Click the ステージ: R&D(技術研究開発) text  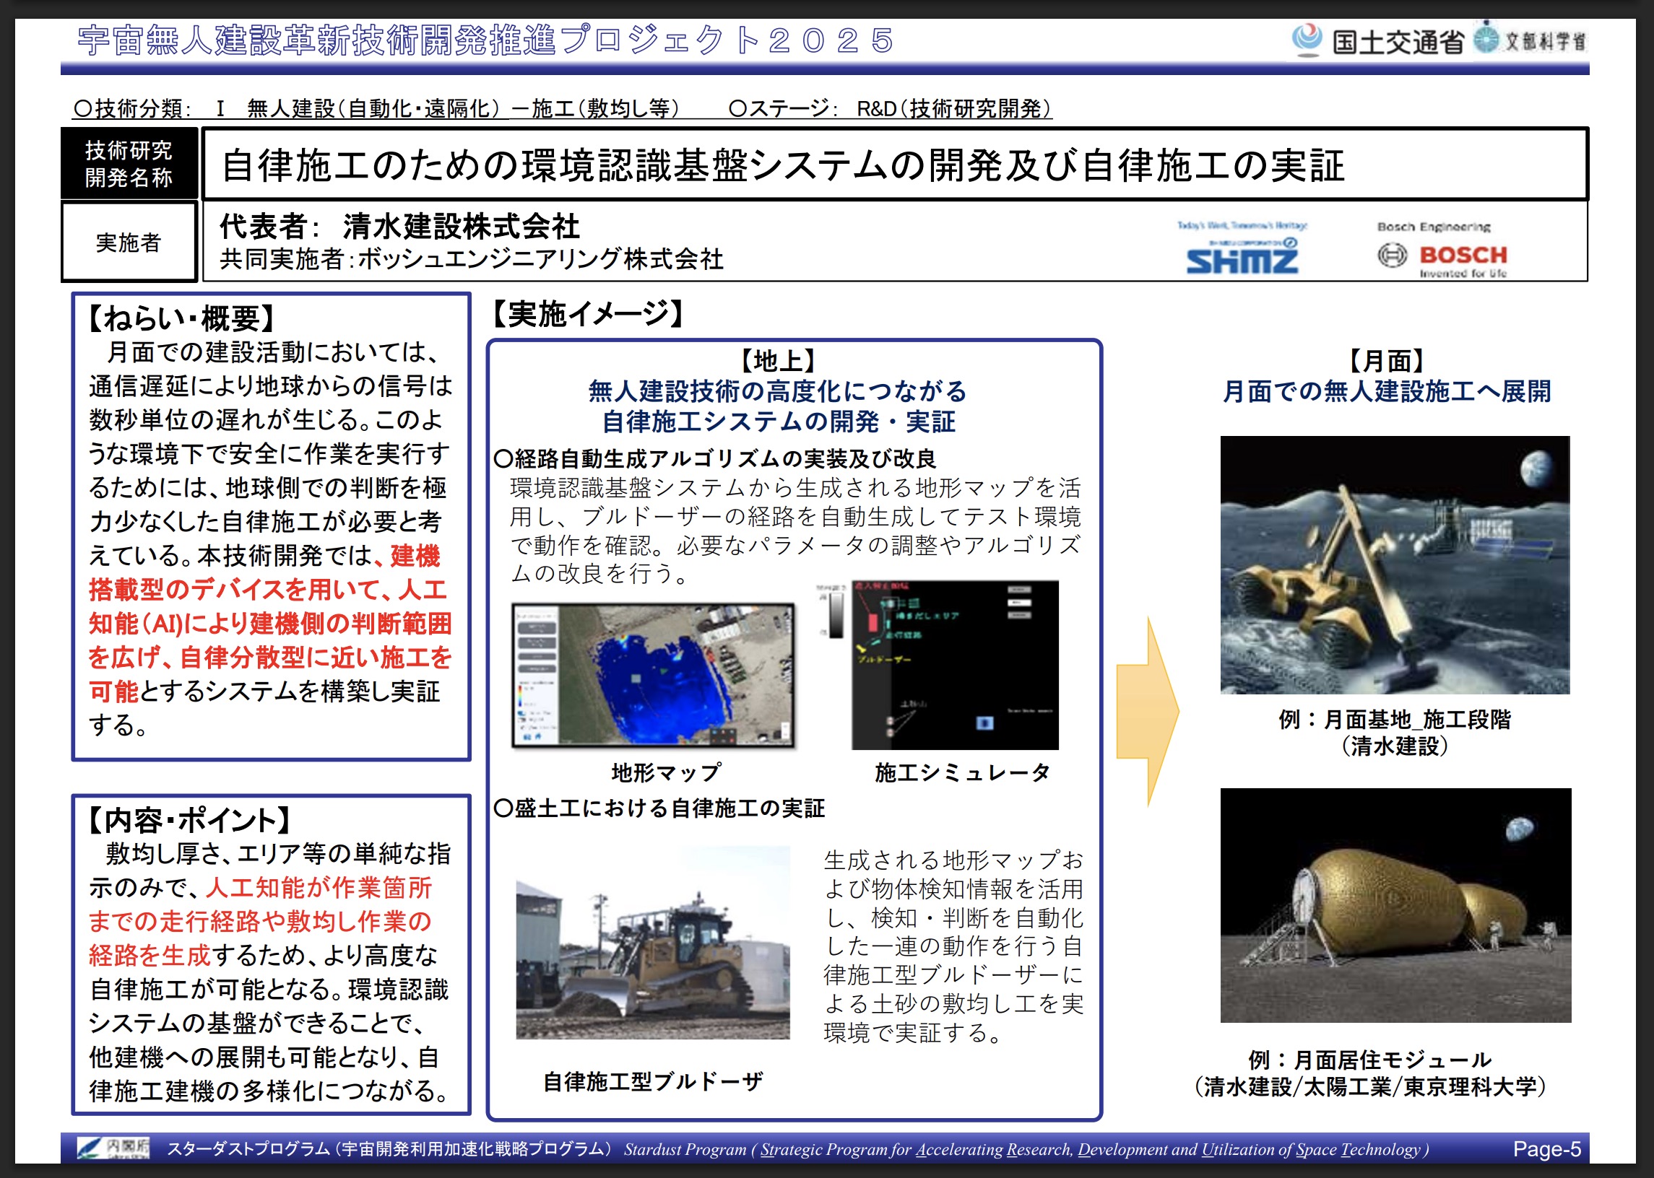pos(891,109)
